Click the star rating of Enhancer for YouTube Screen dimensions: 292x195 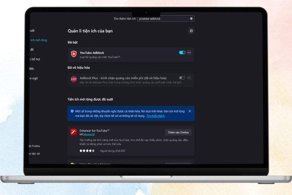[87, 151]
